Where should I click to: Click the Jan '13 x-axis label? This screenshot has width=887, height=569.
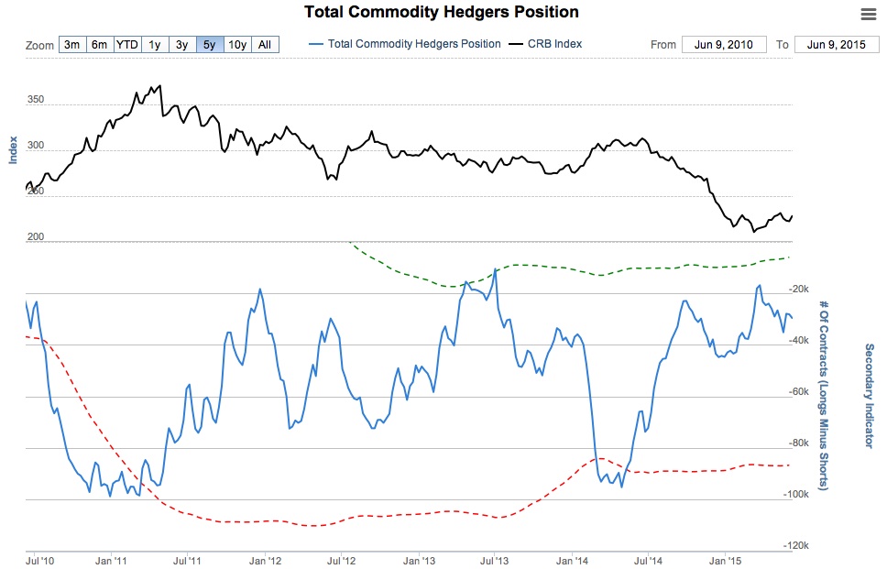(418, 559)
